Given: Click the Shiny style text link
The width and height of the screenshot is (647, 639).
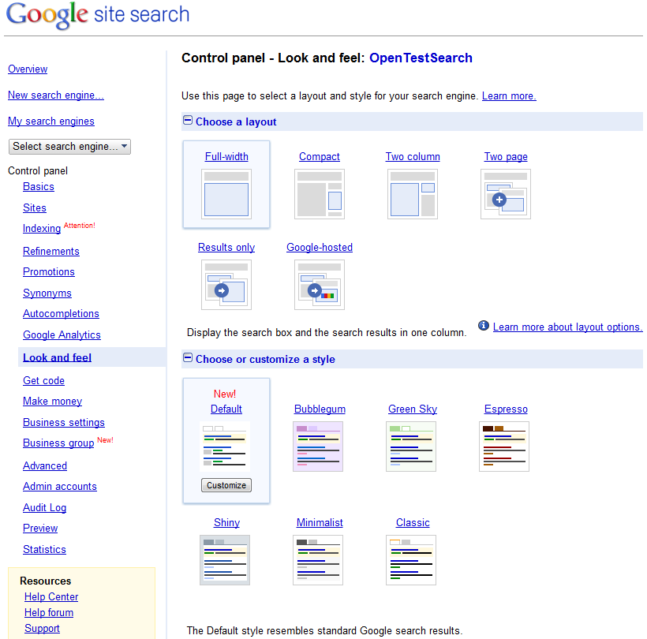Looking at the screenshot, I should 226,522.
